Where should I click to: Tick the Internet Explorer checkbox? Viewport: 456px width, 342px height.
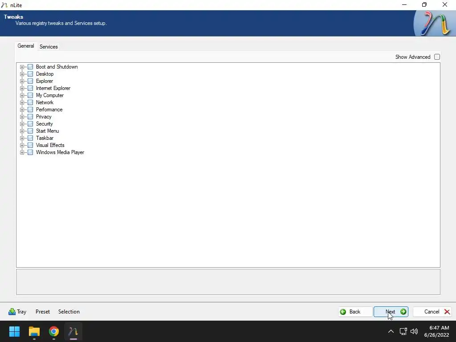point(30,88)
